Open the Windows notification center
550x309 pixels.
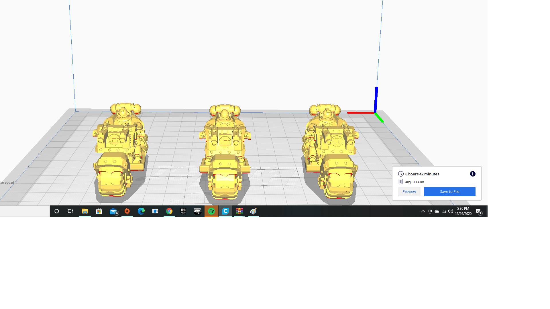[x=478, y=211]
